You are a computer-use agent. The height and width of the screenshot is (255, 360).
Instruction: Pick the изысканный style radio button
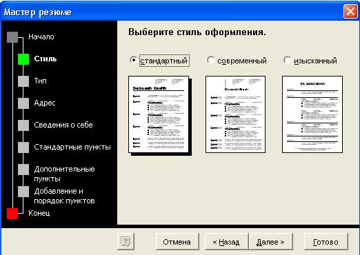(x=288, y=61)
